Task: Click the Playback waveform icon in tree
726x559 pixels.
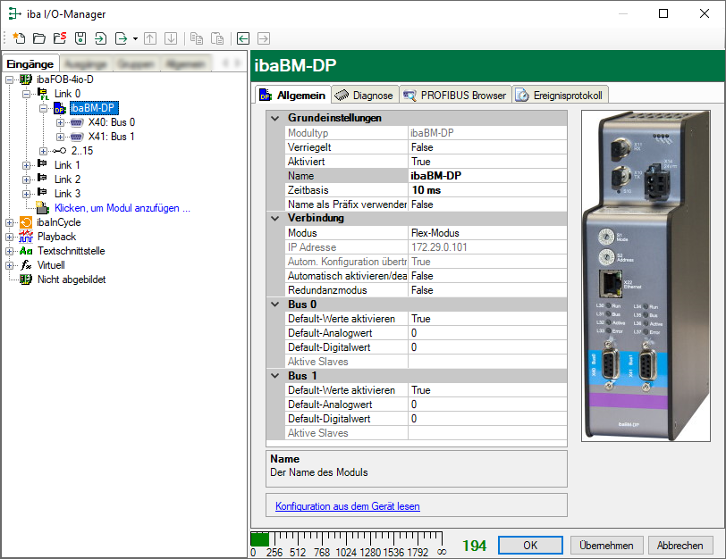Action: click(26, 237)
